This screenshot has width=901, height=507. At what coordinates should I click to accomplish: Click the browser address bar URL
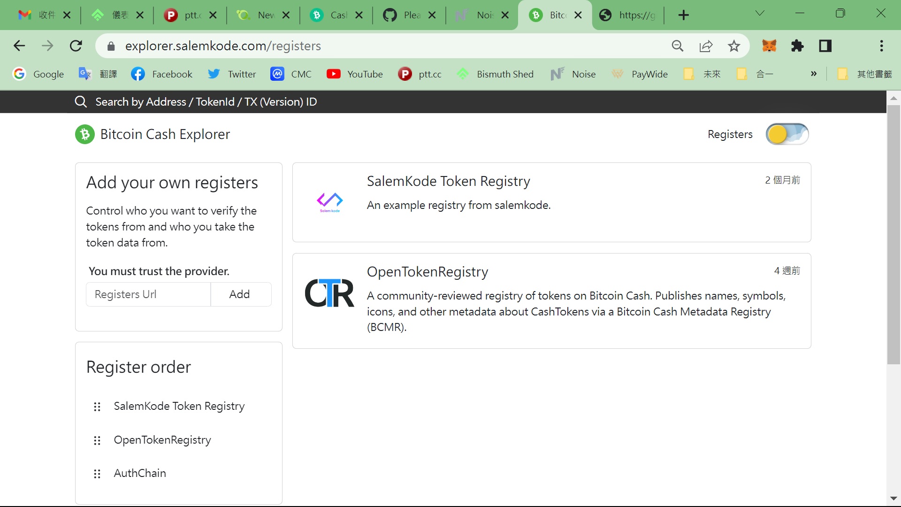[x=223, y=46]
